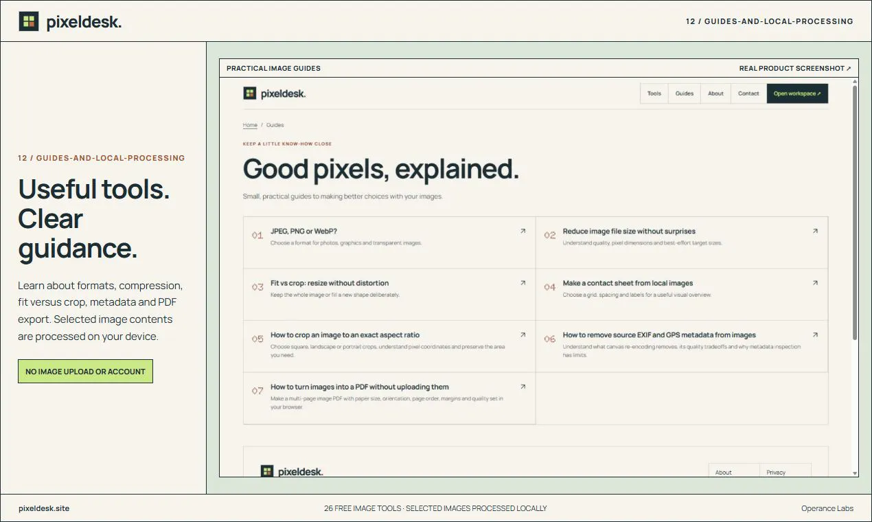The image size is (872, 522).
Task: Click the 26 FREE IMAGE TOOLS bottom bar text
Action: (x=435, y=508)
